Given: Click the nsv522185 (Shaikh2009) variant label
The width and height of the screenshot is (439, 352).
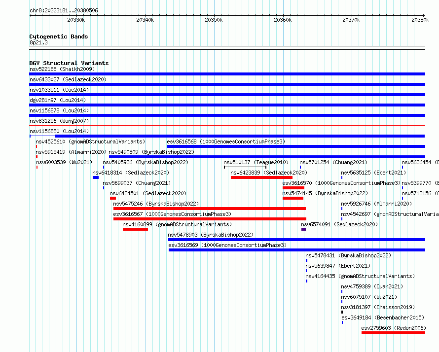Looking at the screenshot, I should pos(62,69).
